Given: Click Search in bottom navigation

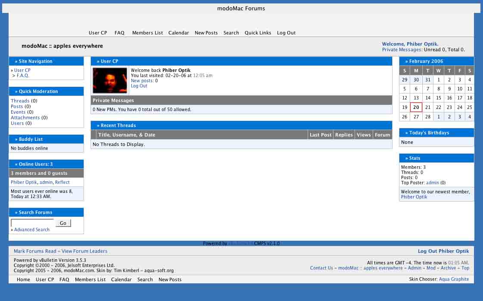Looking at the screenshot, I should (x=145, y=279).
